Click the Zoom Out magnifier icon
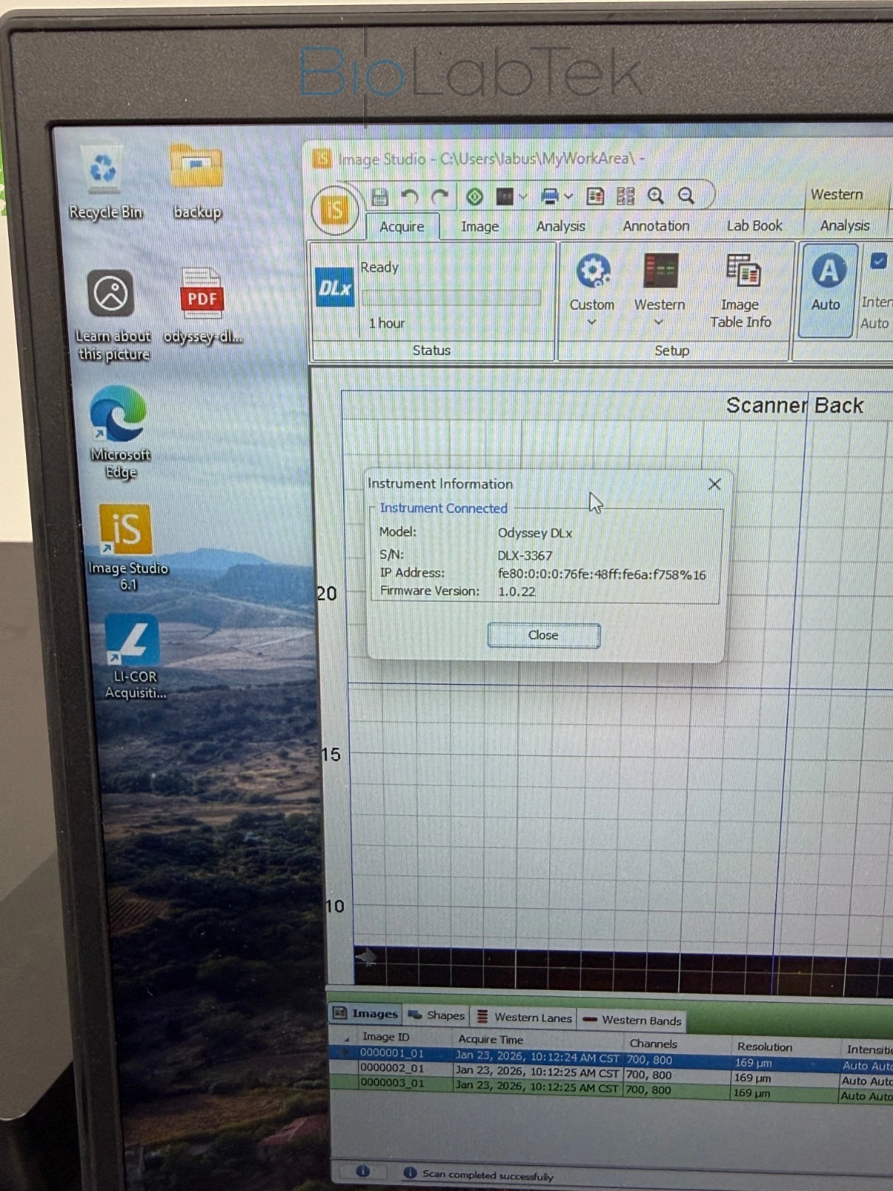The image size is (893, 1191). [686, 196]
